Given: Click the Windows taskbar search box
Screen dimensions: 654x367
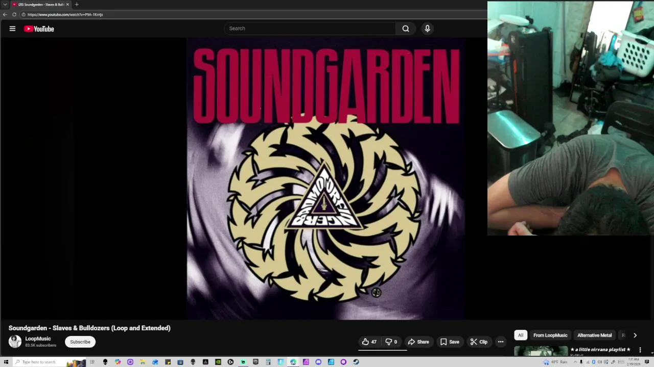Looking at the screenshot, I should tap(49, 362).
